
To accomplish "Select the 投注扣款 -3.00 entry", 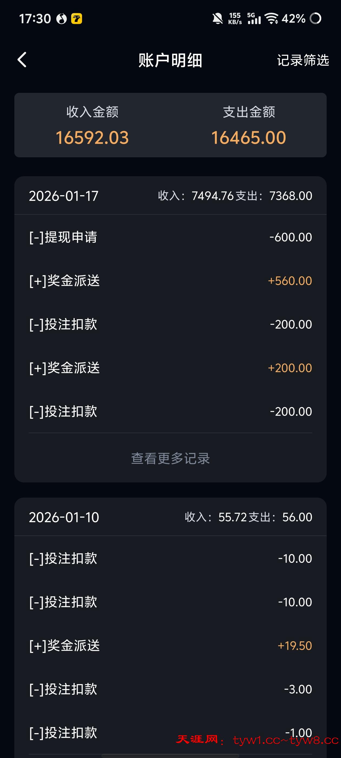I will 170,689.
